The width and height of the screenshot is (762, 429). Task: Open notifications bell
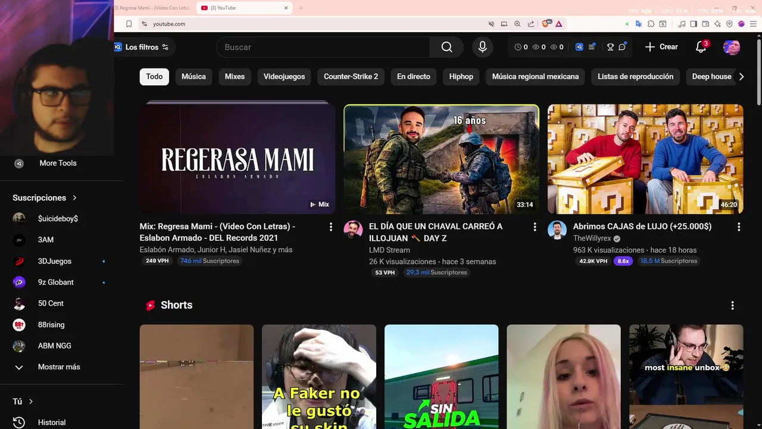tap(701, 47)
